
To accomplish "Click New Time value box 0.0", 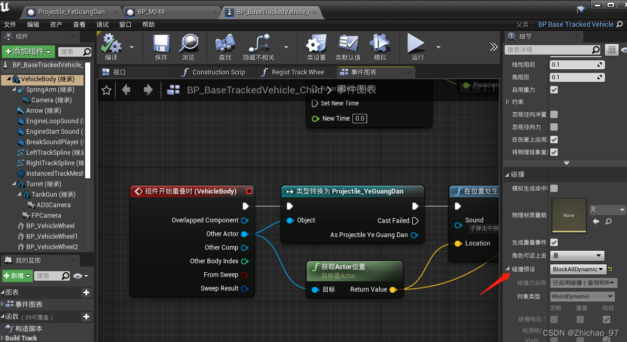I will pos(360,119).
